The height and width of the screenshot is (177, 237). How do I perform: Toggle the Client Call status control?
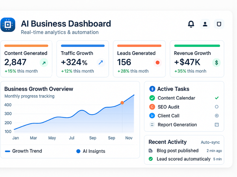click(217, 116)
